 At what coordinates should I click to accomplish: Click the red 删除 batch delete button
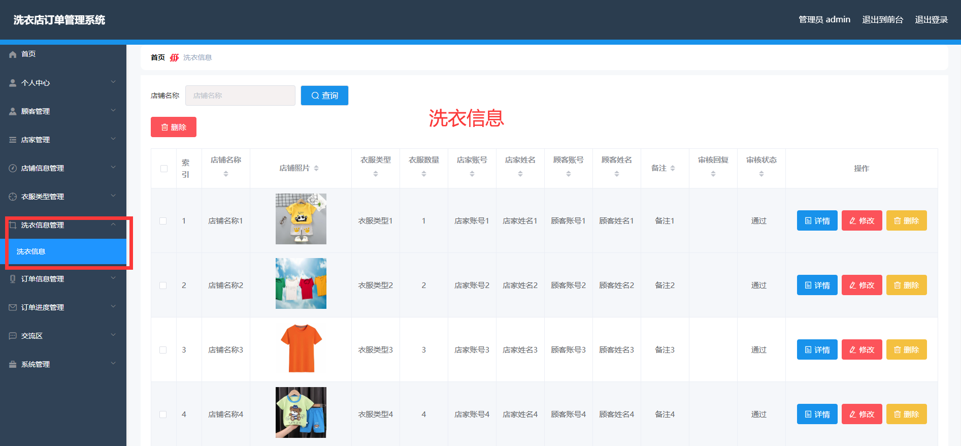tap(174, 127)
